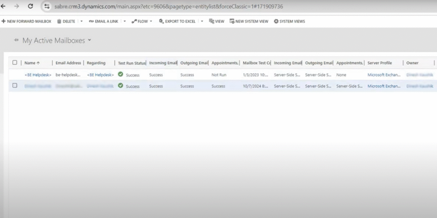Open the Export to Excel dropdown arrow
The width and height of the screenshot is (437, 218).
tap(202, 21)
